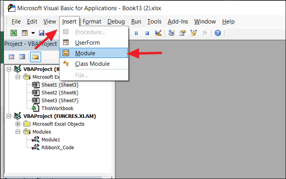
Task: Open the Project Explorer toolbar icon
Action: pyautogui.click(x=172, y=33)
